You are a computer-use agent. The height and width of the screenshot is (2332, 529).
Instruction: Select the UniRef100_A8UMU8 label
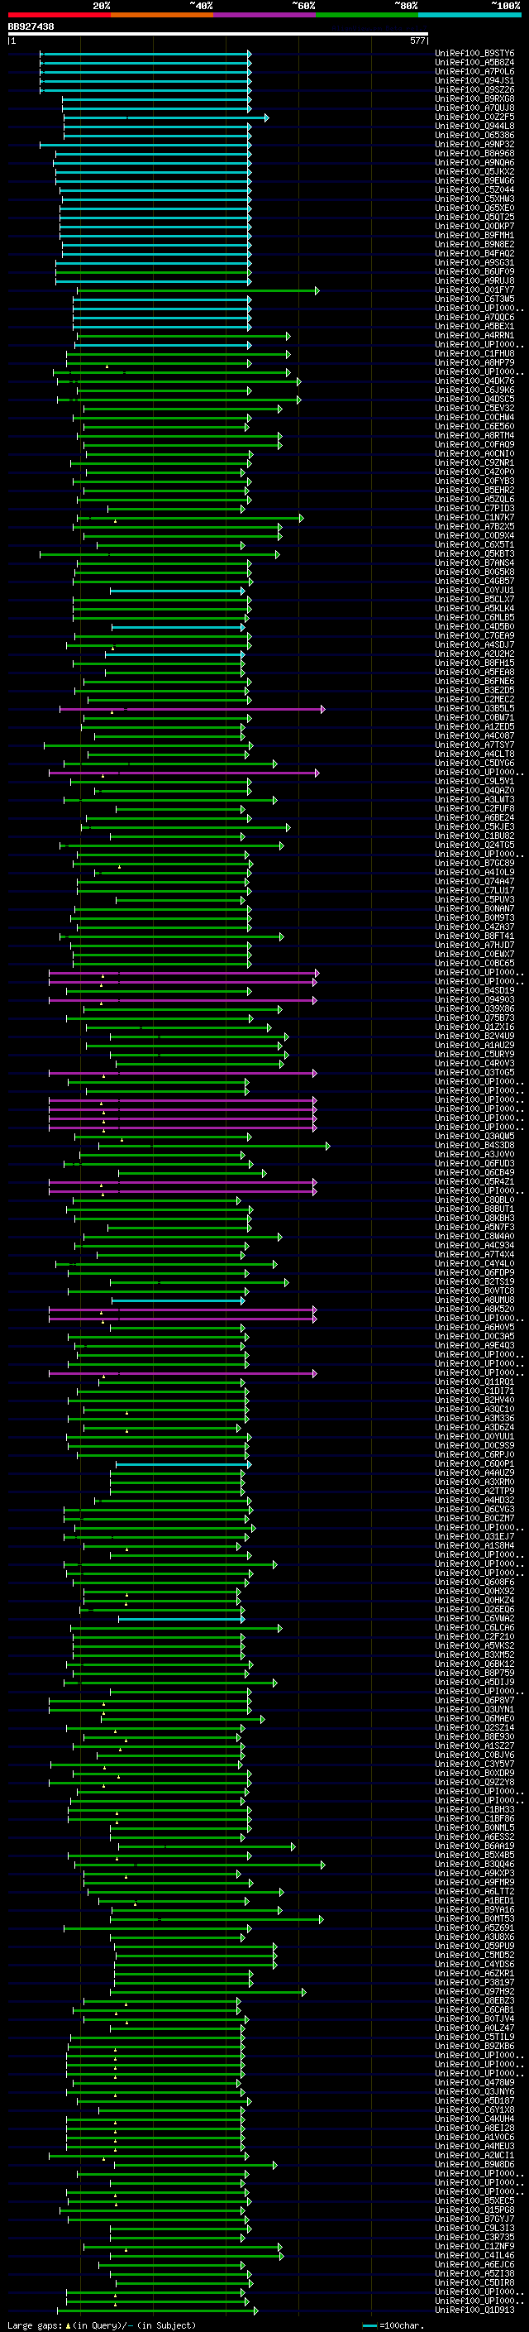point(474,1300)
